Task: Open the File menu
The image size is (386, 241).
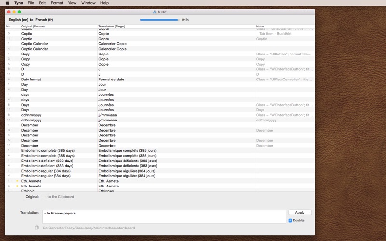Action: [31, 3]
